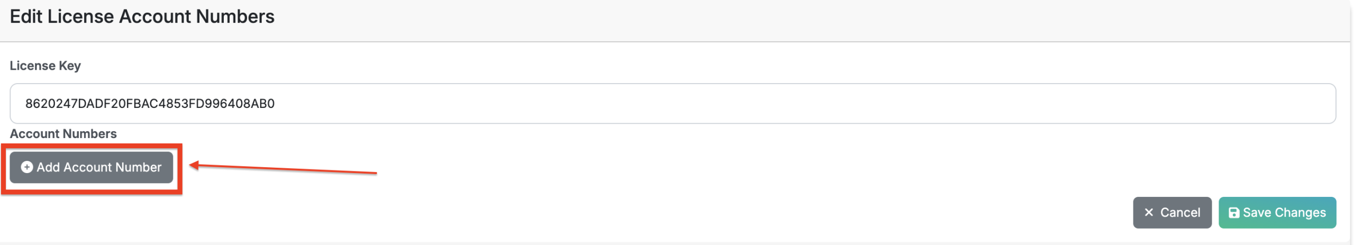Click the word "Cancel" on gray button

click(x=1180, y=213)
